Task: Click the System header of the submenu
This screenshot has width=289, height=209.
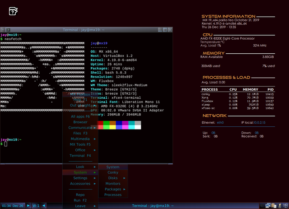Action: point(113,167)
